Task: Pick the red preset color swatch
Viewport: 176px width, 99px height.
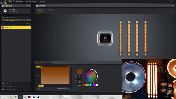Action: (x=84, y=85)
